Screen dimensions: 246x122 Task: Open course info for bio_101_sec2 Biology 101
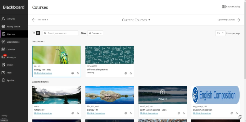point(126,113)
